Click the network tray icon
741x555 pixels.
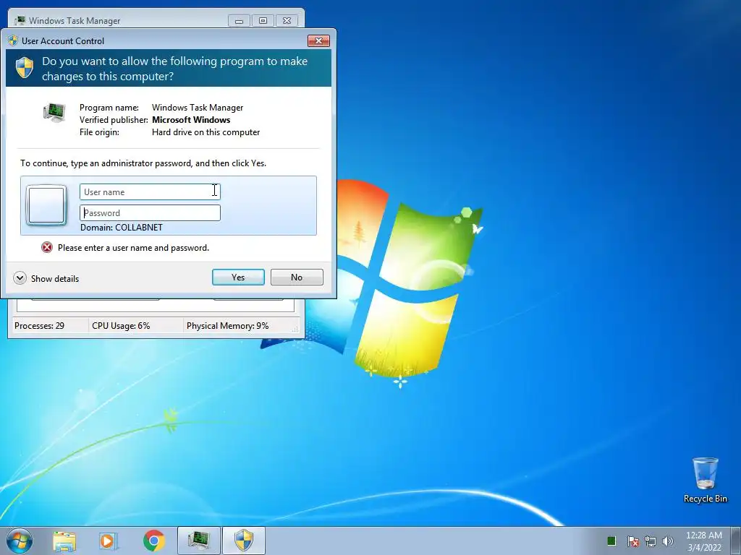[651, 541]
